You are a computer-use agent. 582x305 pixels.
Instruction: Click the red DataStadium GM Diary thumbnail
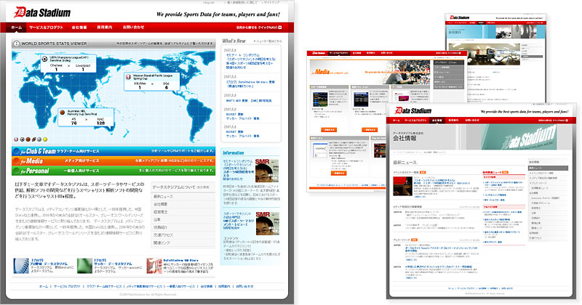tap(154, 266)
